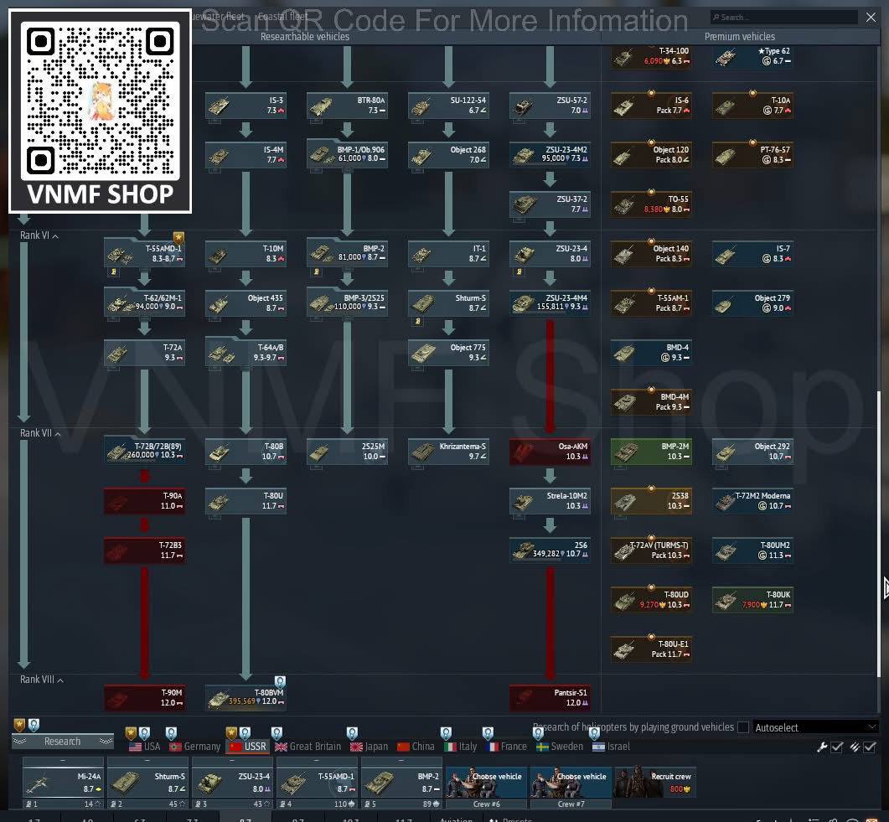
Task: Toggle the checkbox beside the wrench icon
Action: [x=837, y=747]
